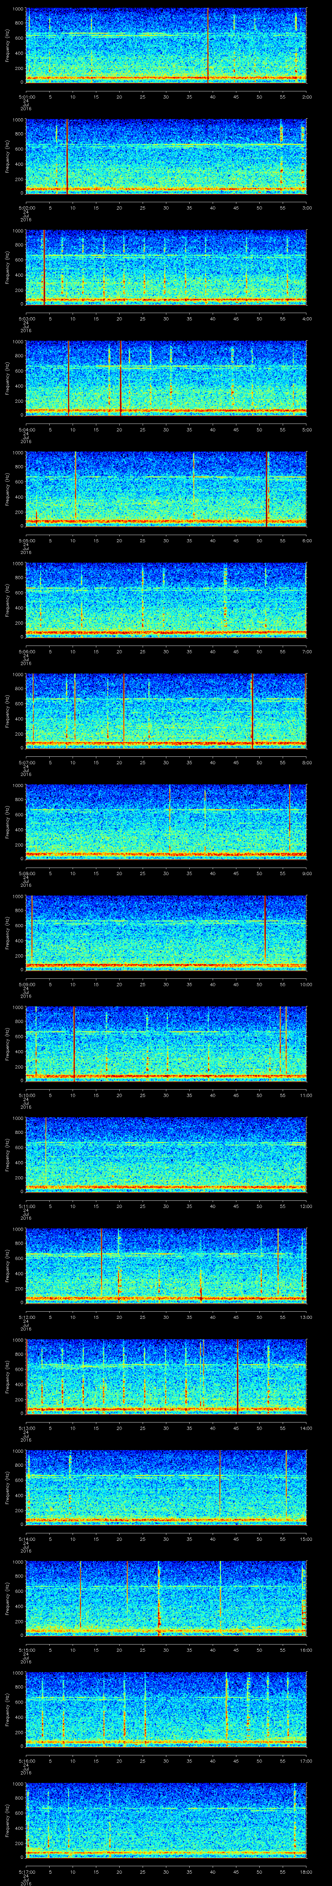Screen dimensions: 332x1886
Task: Select the 5:11:00 start time label
Action: 26,1206
